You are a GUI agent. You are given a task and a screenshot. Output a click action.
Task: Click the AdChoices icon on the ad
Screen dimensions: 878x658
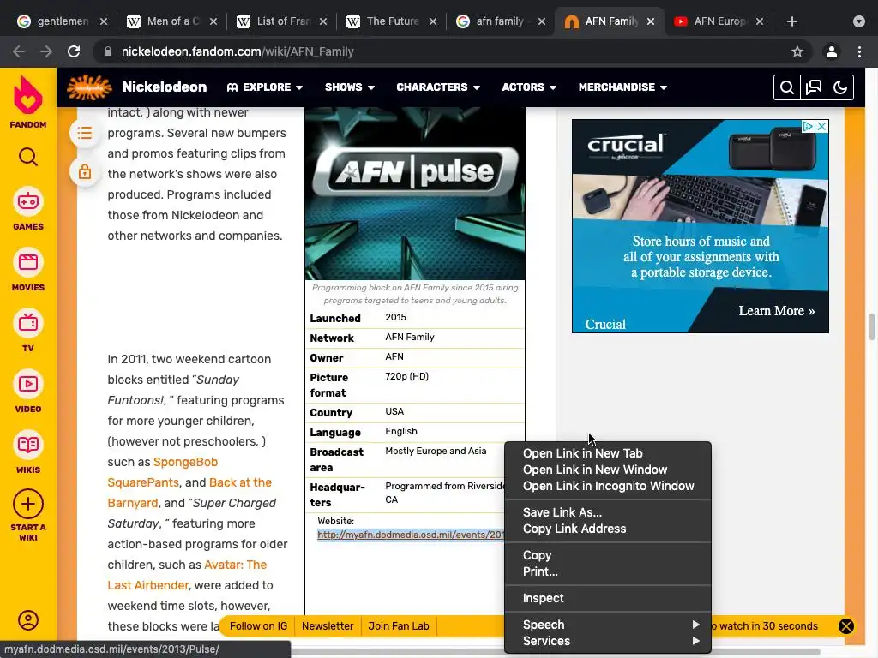coord(808,127)
